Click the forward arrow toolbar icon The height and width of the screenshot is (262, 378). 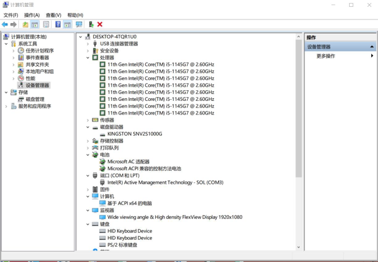point(14,24)
